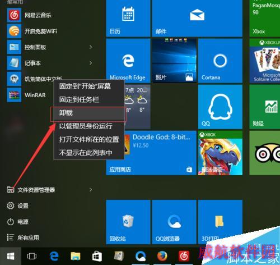Open 应用商店 Doodle God store tile

pyautogui.click(x=151, y=153)
